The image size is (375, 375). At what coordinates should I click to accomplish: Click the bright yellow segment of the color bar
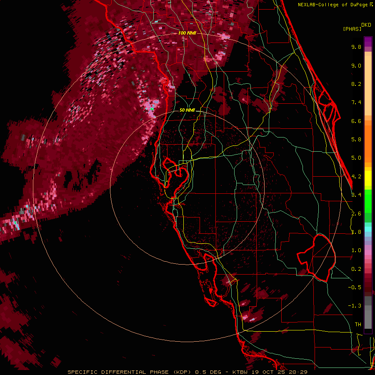pyautogui.click(x=368, y=178)
